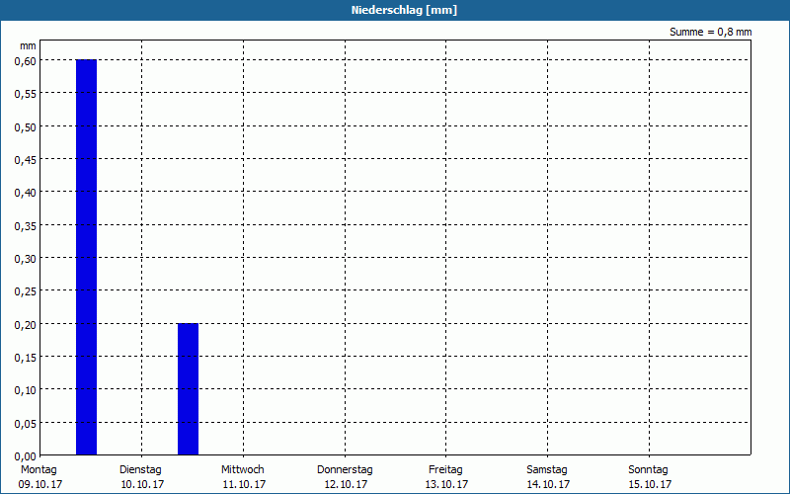Click the Sonntag day label
This screenshot has width=790, height=494.
[648, 470]
